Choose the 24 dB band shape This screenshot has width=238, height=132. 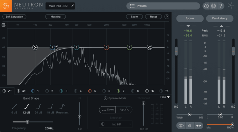pyautogui.click(x=38, y=109)
